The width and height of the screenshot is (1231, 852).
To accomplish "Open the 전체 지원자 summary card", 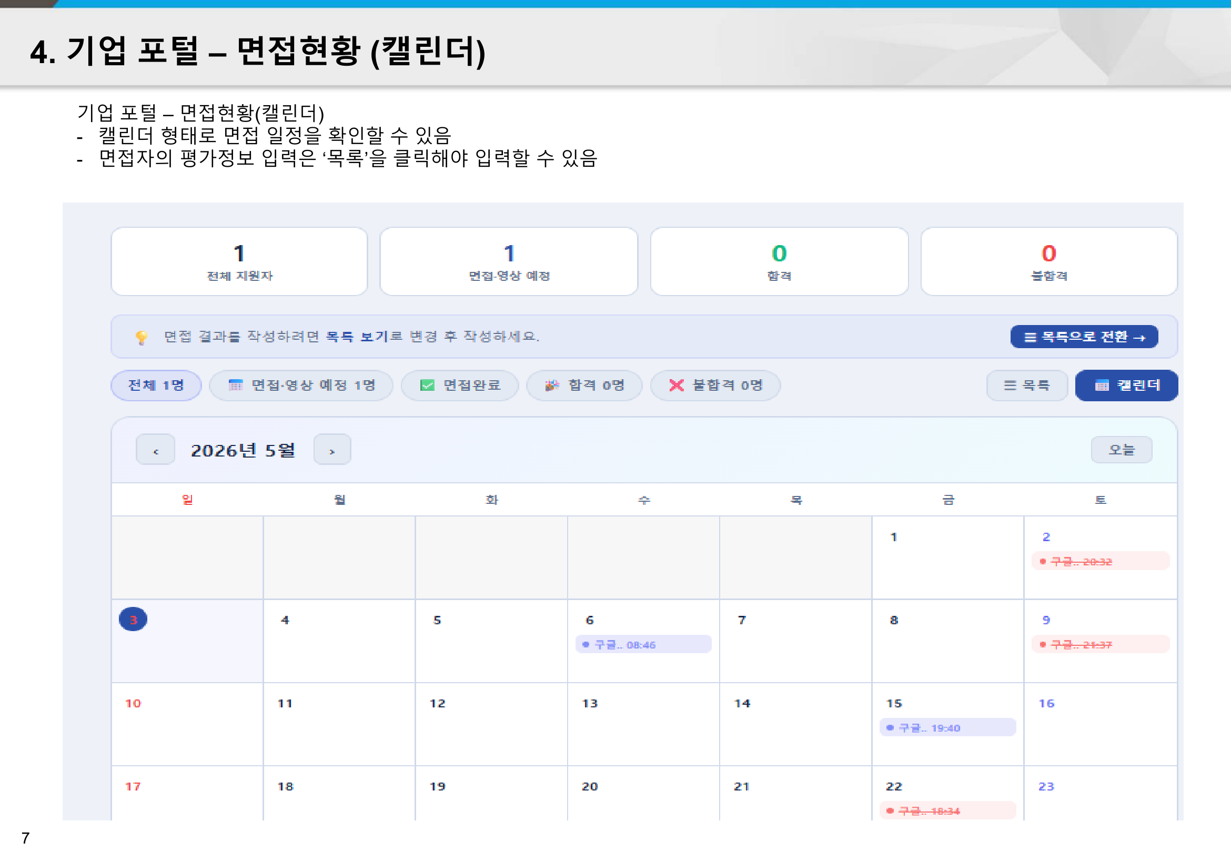I will click(239, 261).
